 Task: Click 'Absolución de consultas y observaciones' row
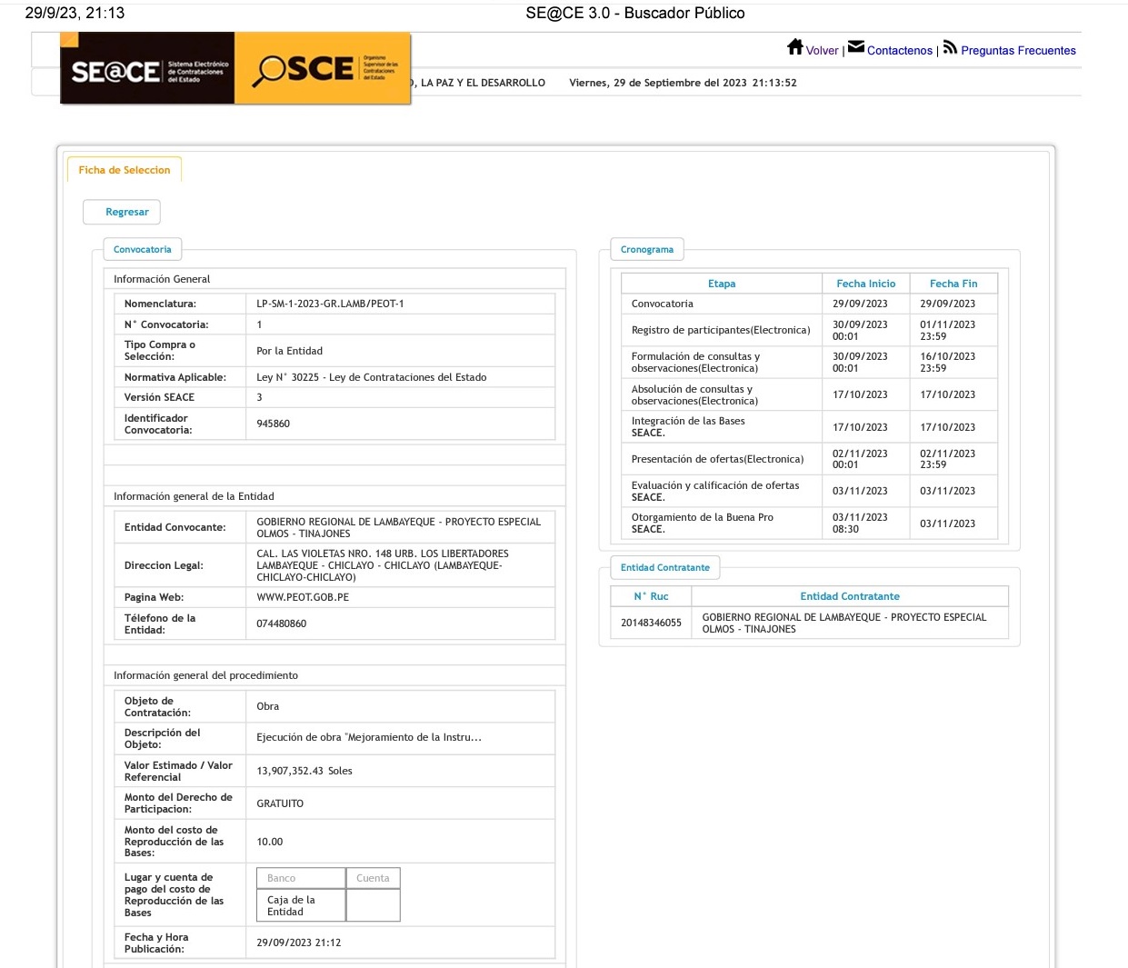click(x=809, y=394)
